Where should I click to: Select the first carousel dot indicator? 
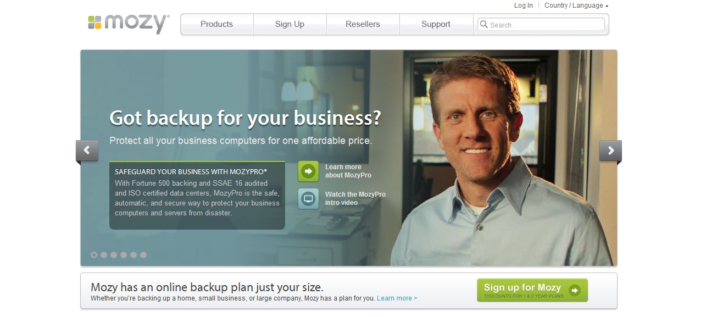tap(94, 255)
